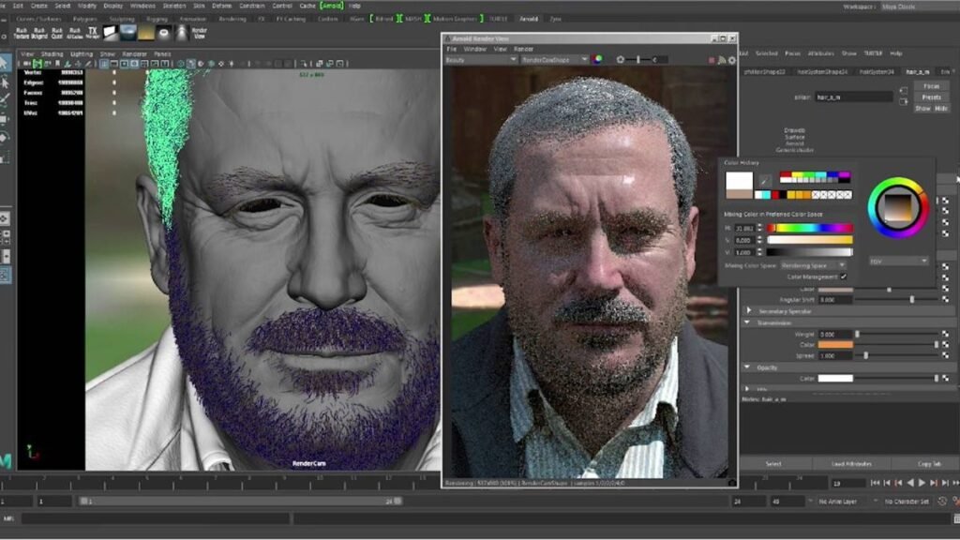
Task: Click the orange Transmission Color swatch
Action: pyautogui.click(x=835, y=344)
